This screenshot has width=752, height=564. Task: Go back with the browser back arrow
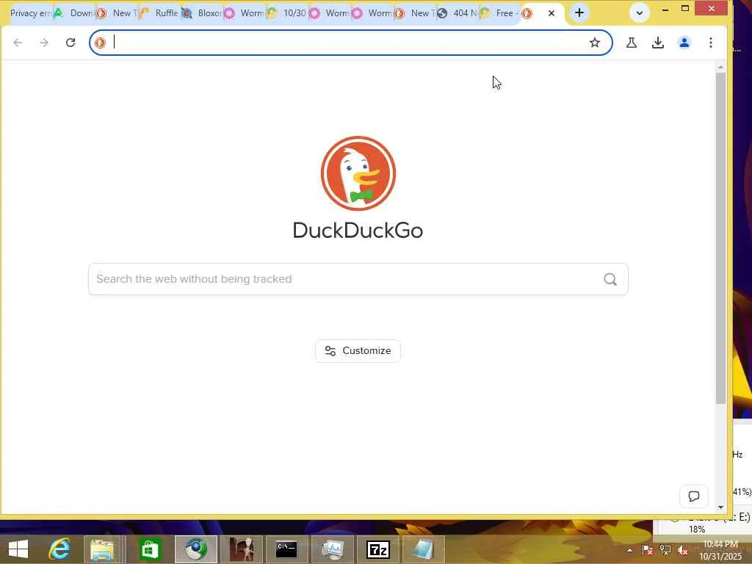pos(18,43)
